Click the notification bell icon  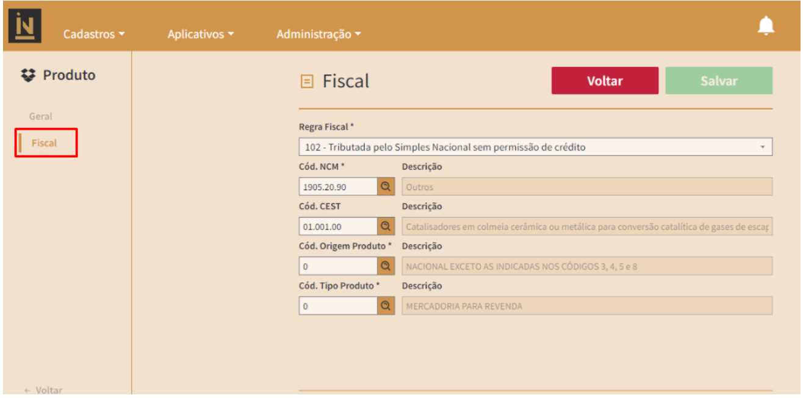(x=766, y=26)
